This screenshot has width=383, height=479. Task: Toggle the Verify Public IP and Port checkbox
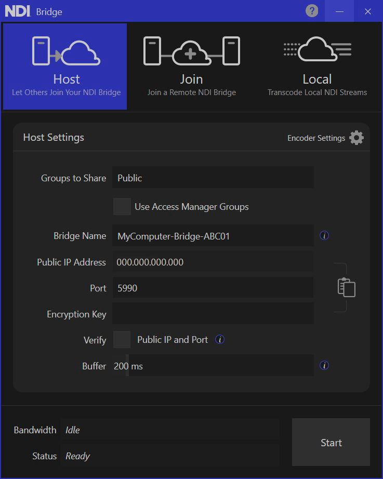pyautogui.click(x=122, y=340)
